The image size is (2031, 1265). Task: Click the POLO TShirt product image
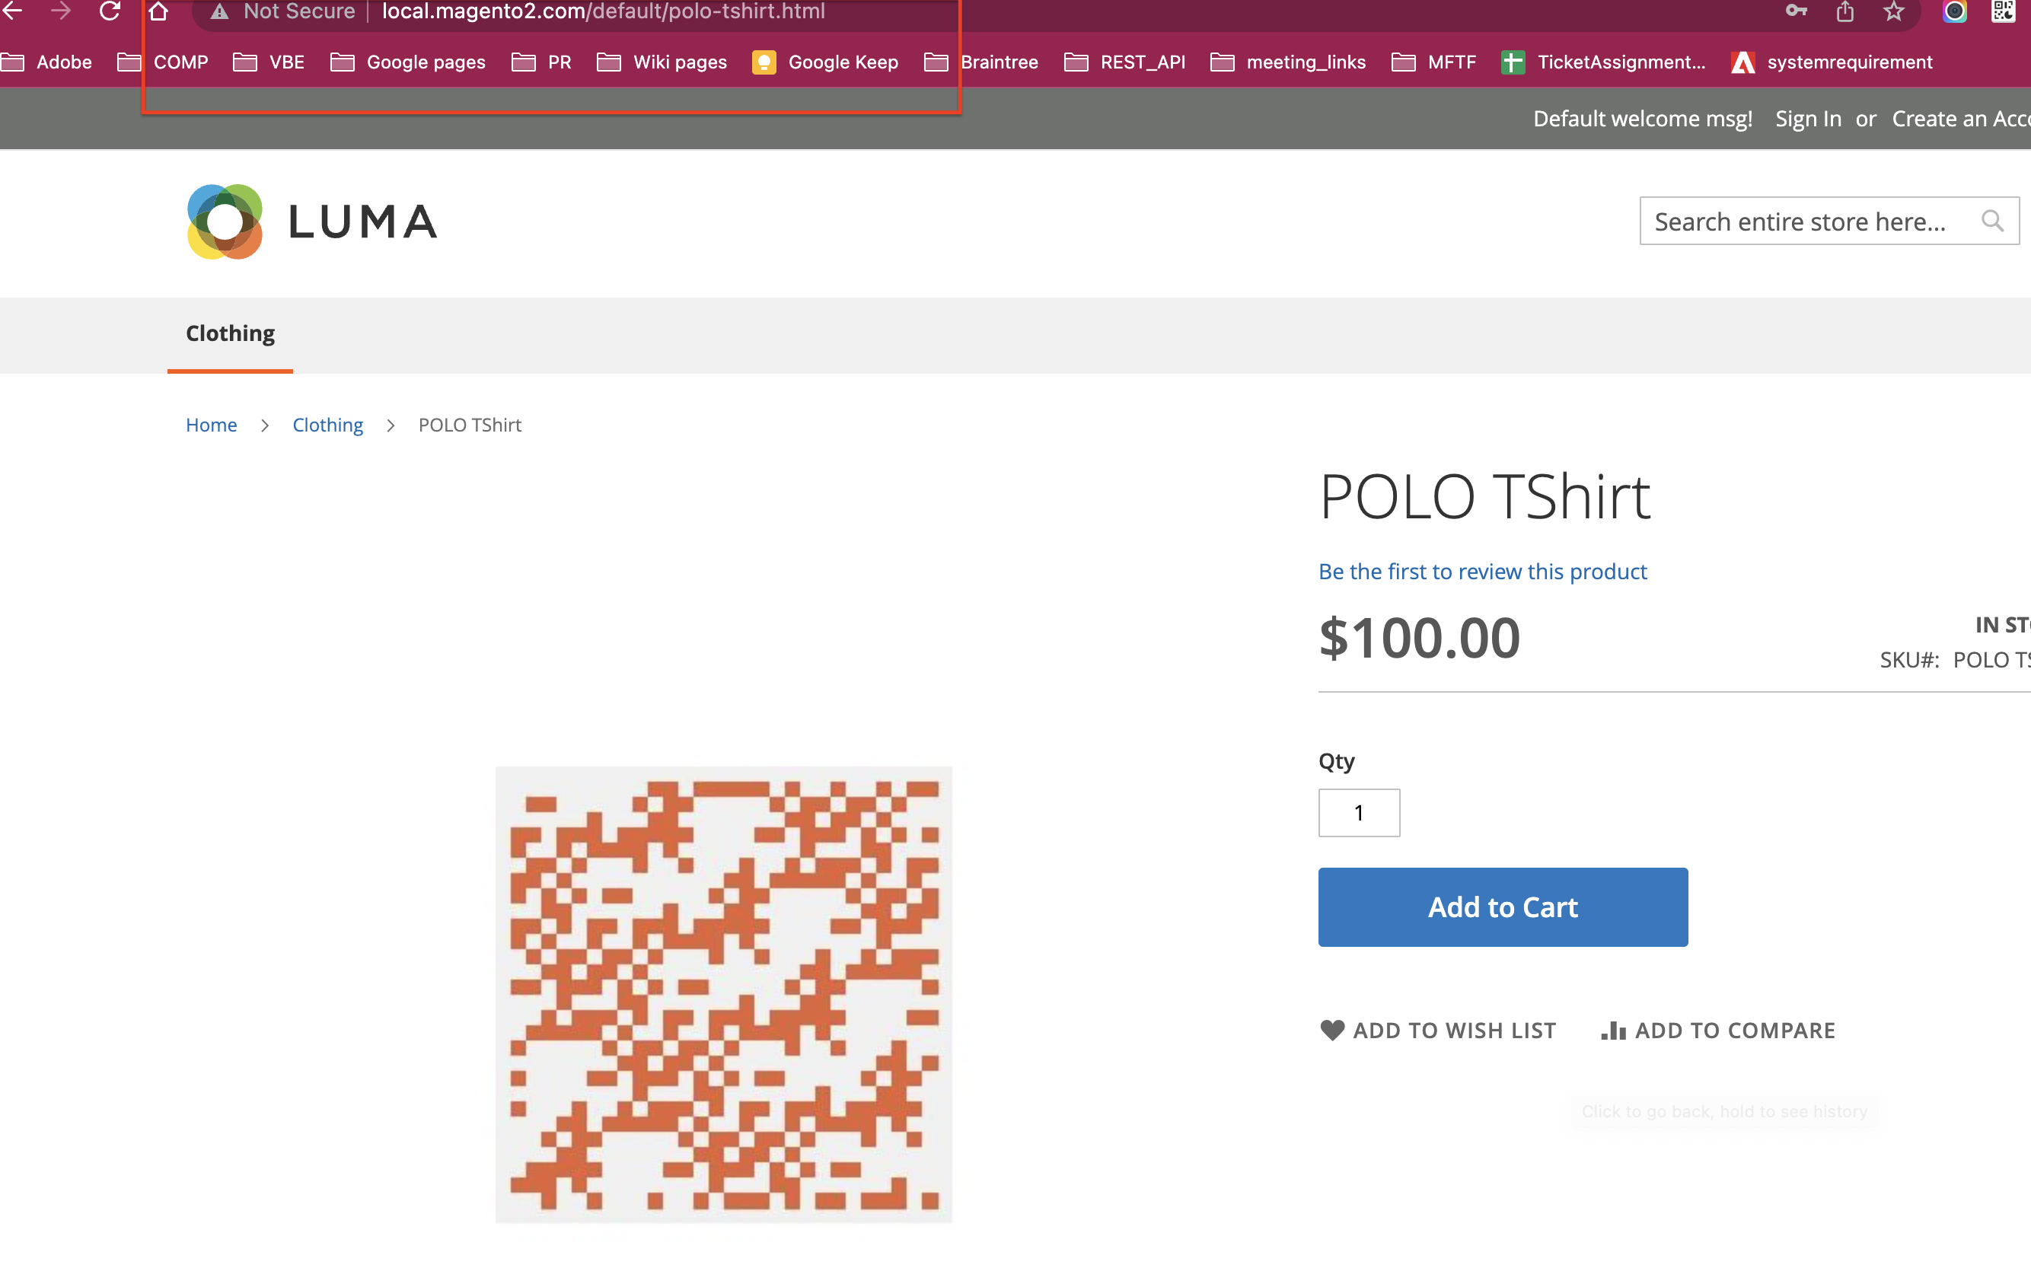tap(724, 994)
